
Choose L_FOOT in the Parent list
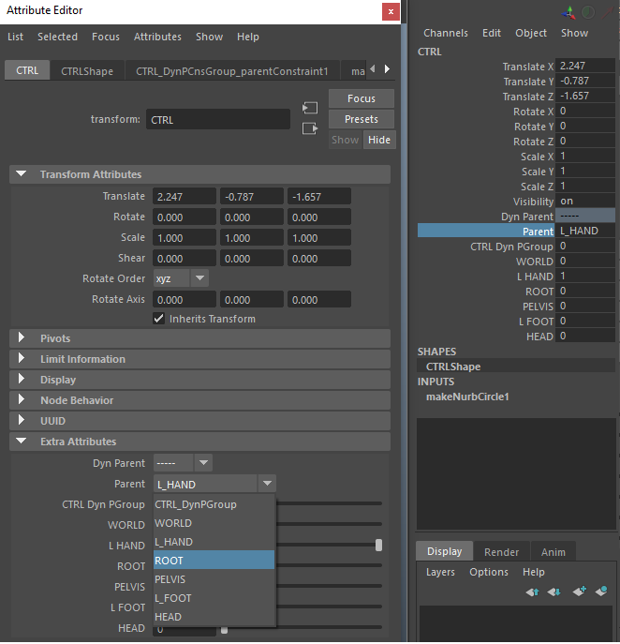[214, 598]
